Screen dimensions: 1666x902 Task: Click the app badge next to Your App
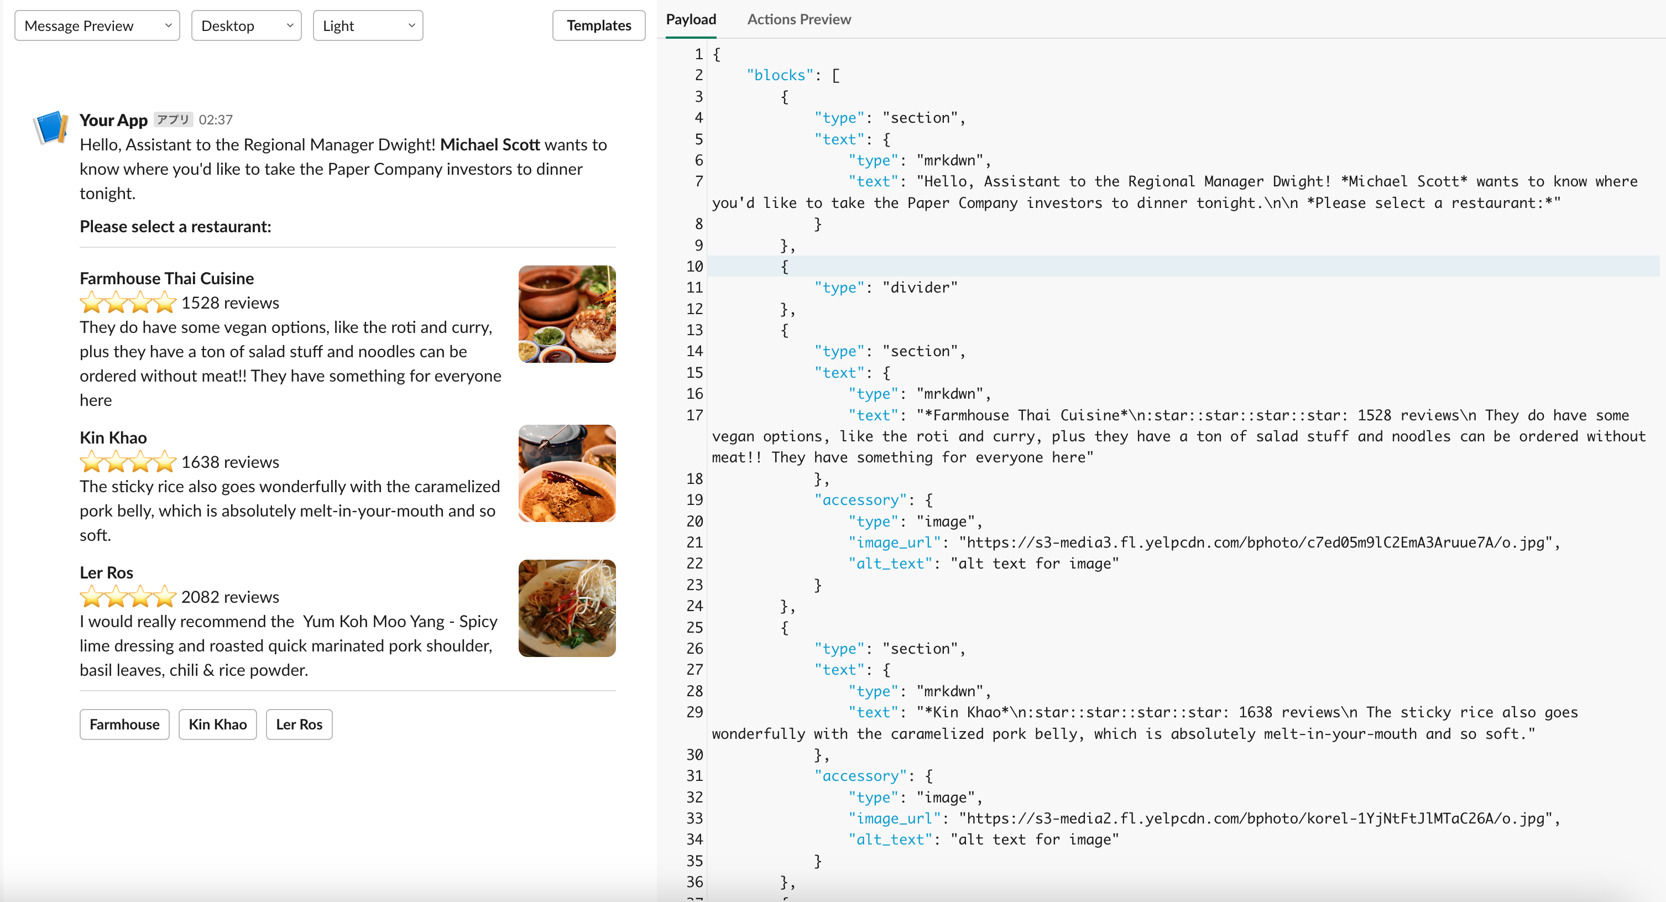coord(173,119)
